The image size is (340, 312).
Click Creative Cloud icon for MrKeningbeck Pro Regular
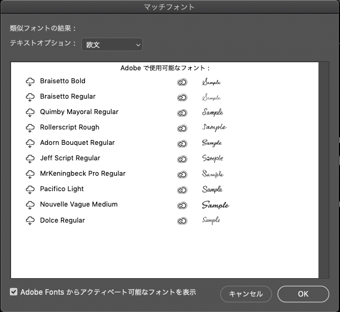182,174
